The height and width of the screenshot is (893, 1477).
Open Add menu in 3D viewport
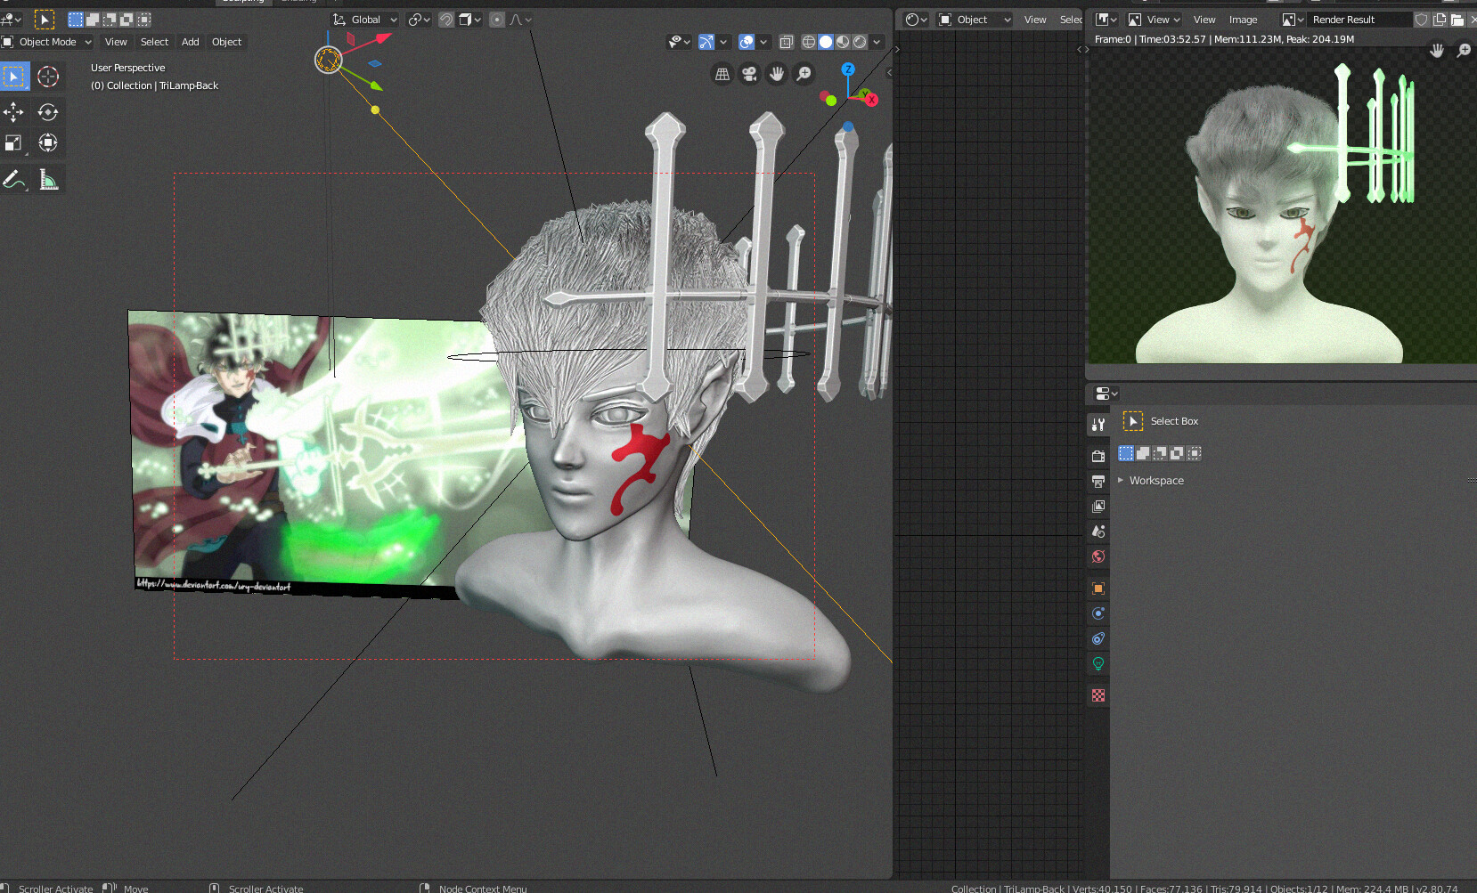(x=191, y=42)
